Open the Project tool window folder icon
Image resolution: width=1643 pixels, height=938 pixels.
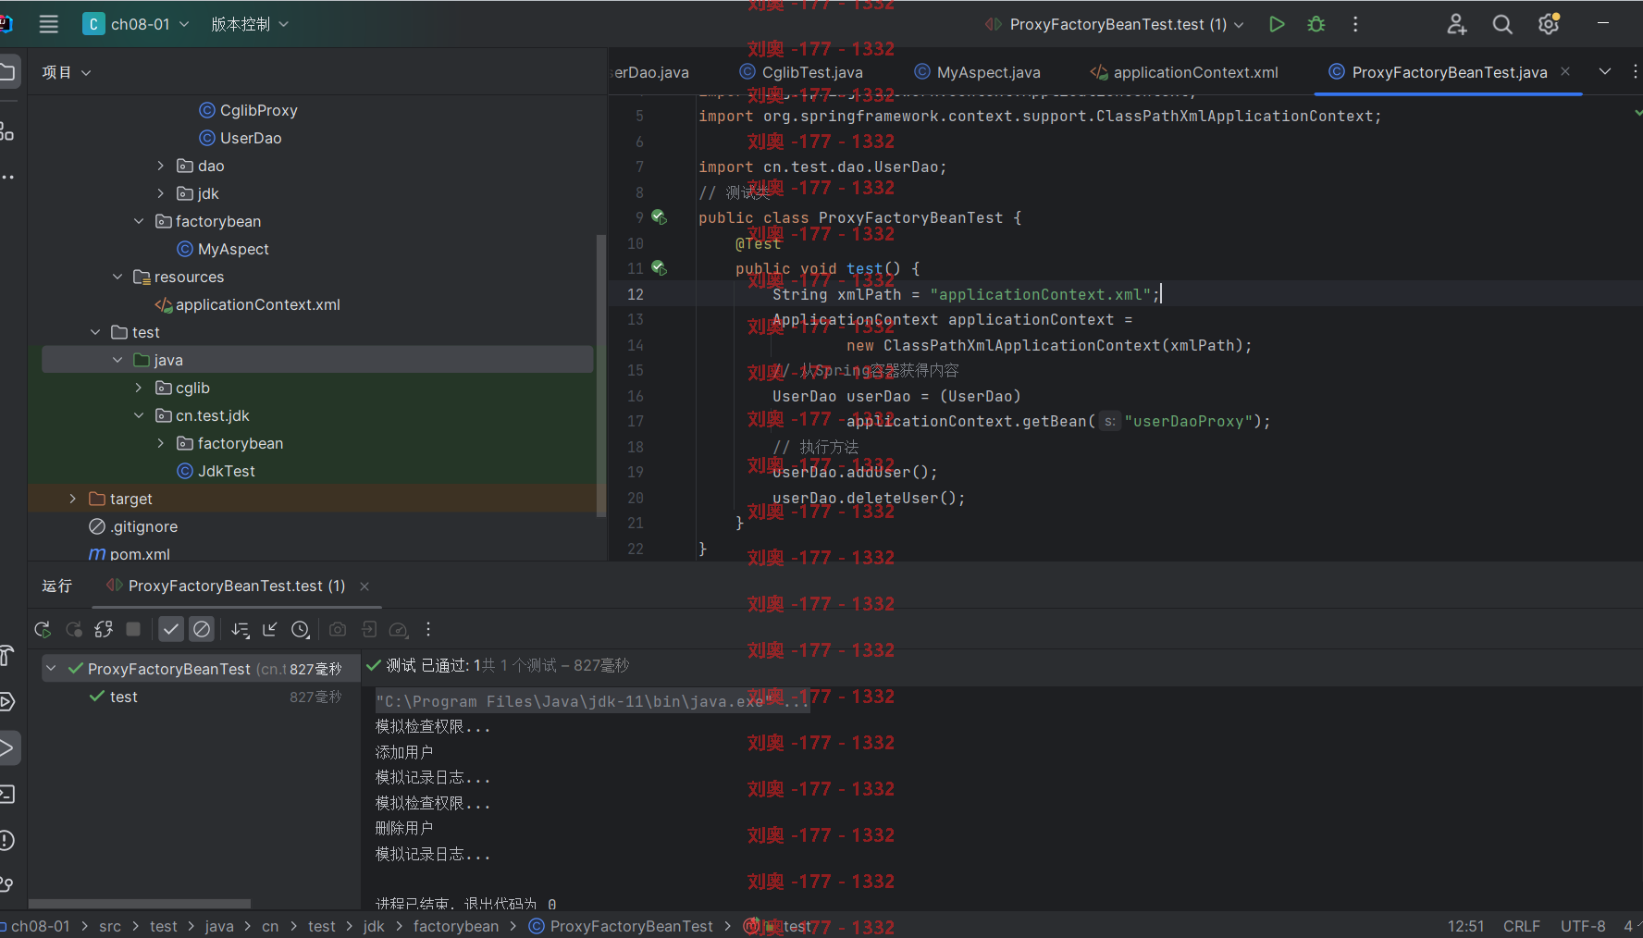pos(7,72)
